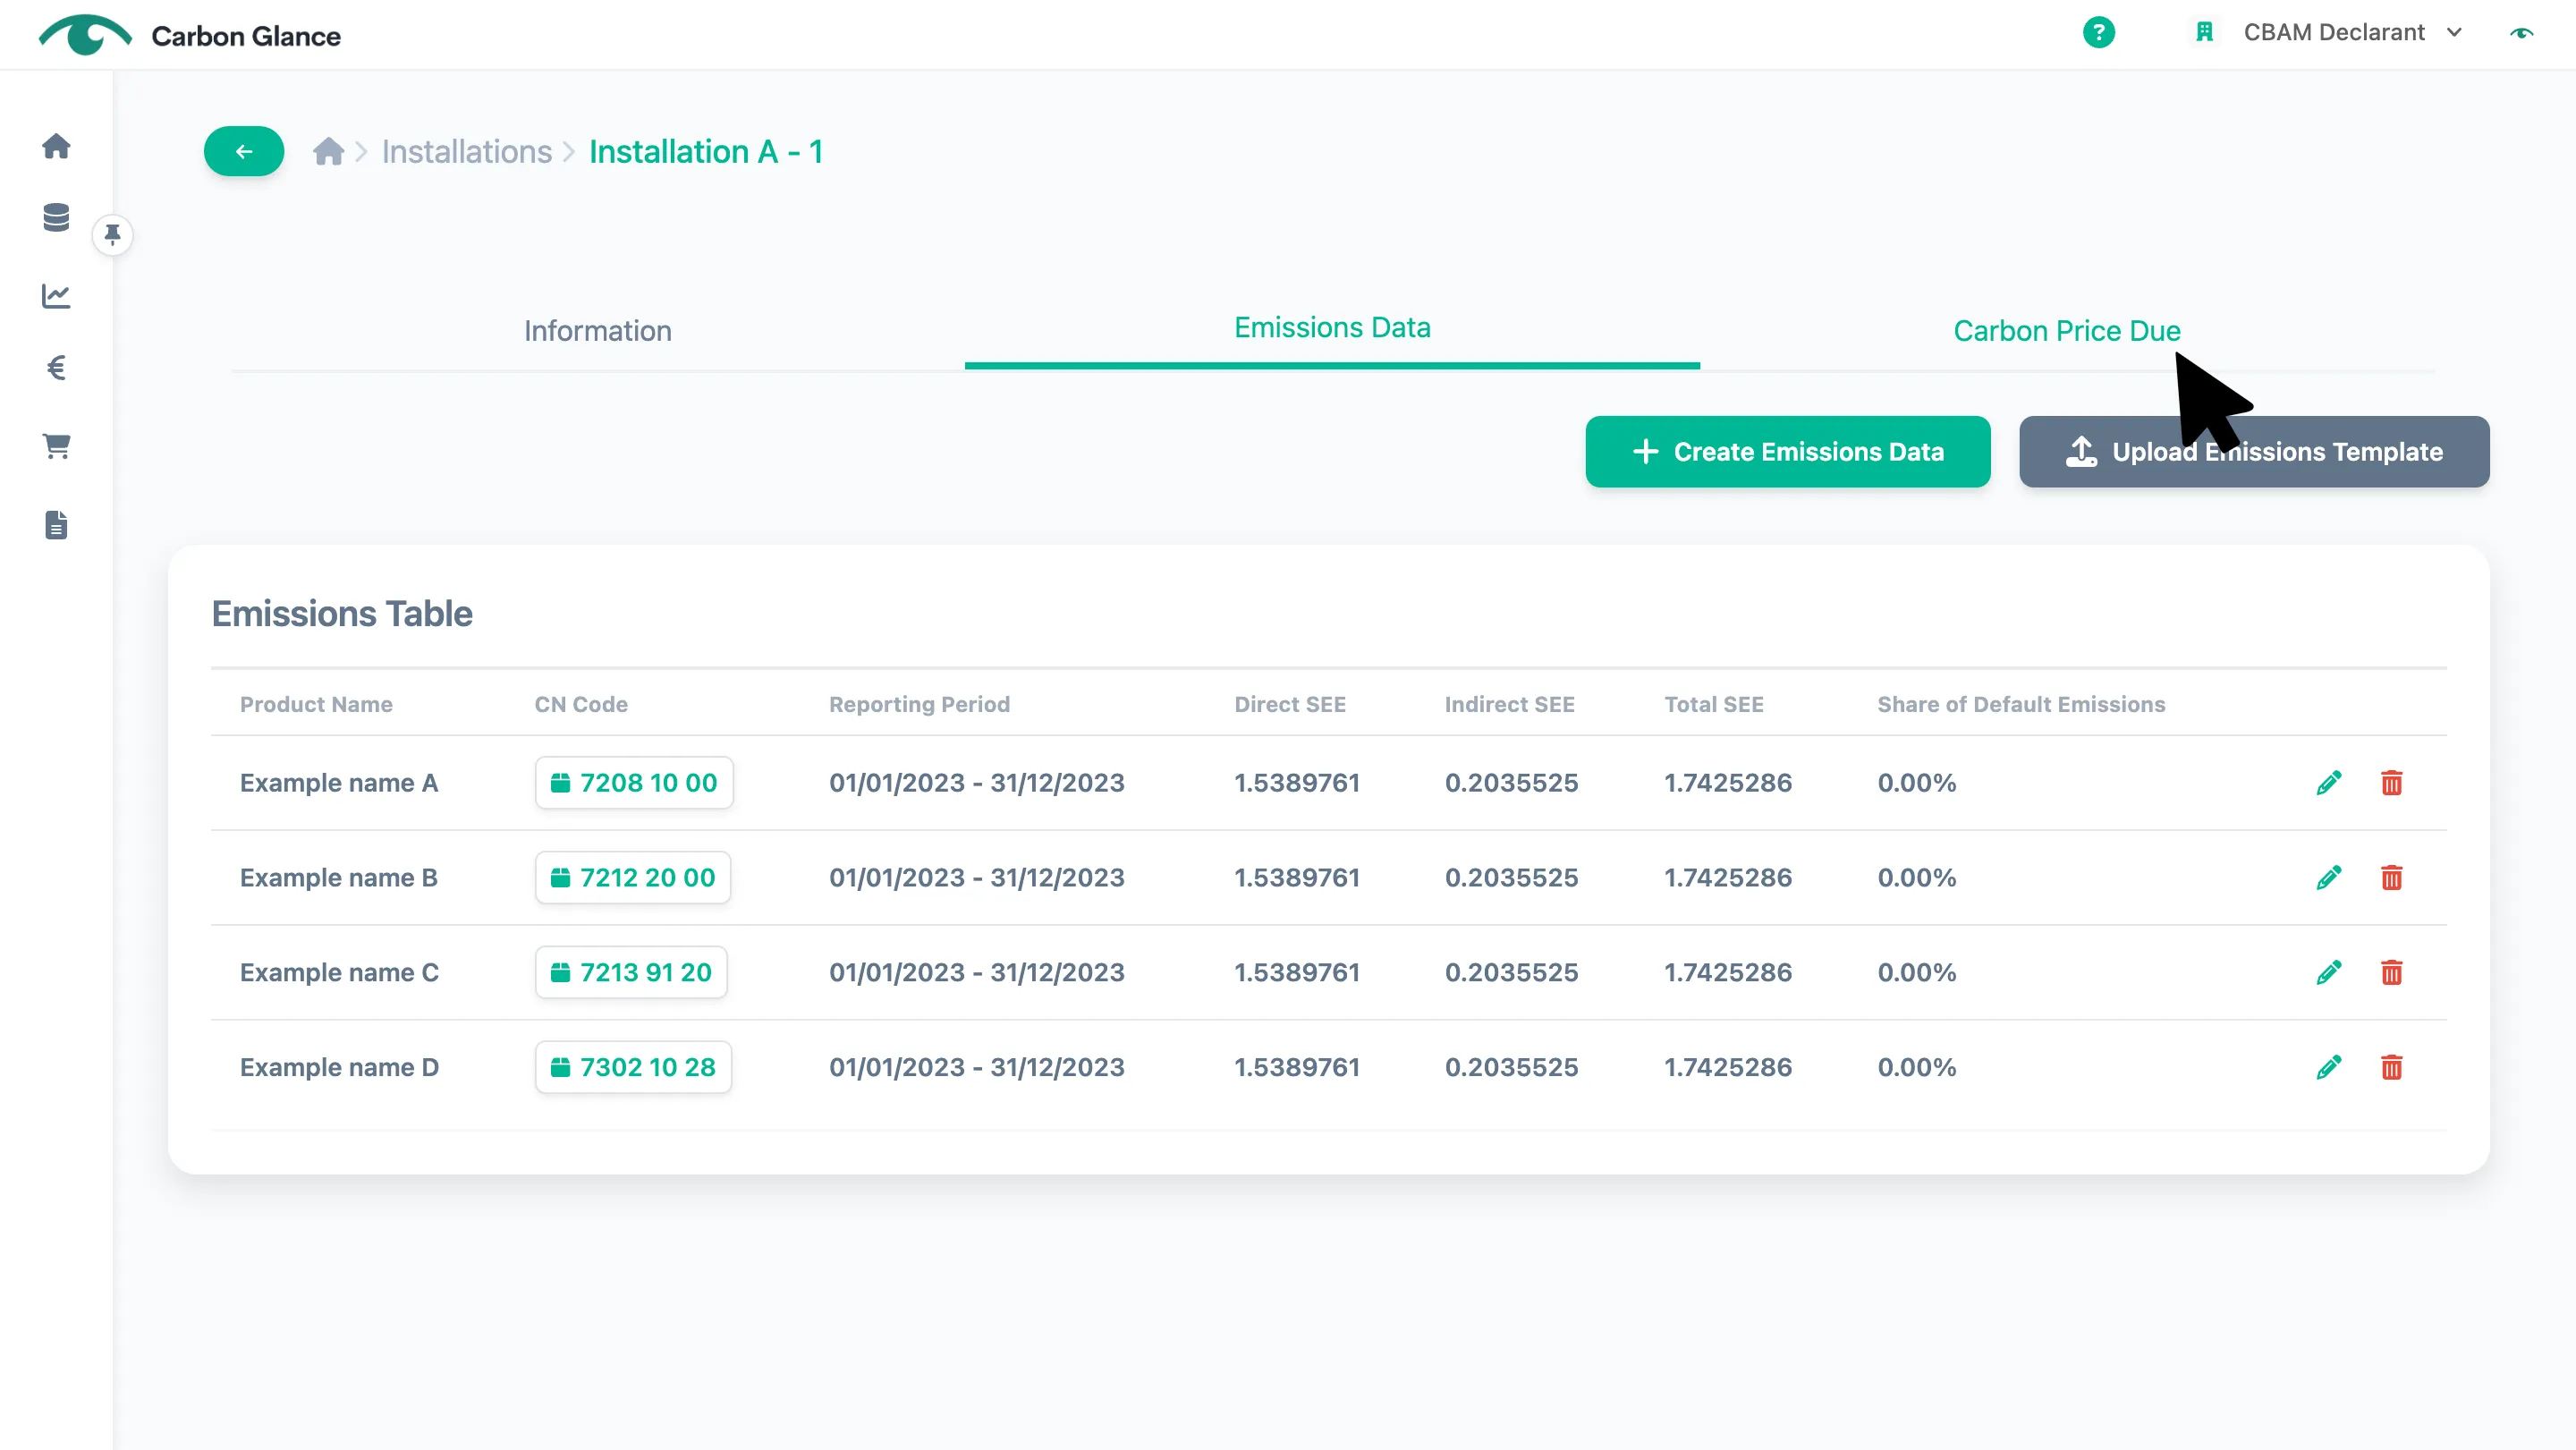Pin the sidebar with the pin icon
This screenshot has height=1450, width=2576.
pos(113,235)
